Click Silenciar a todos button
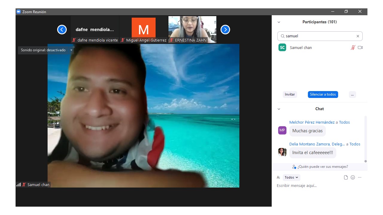This screenshot has height=215, width=383. click(x=323, y=94)
